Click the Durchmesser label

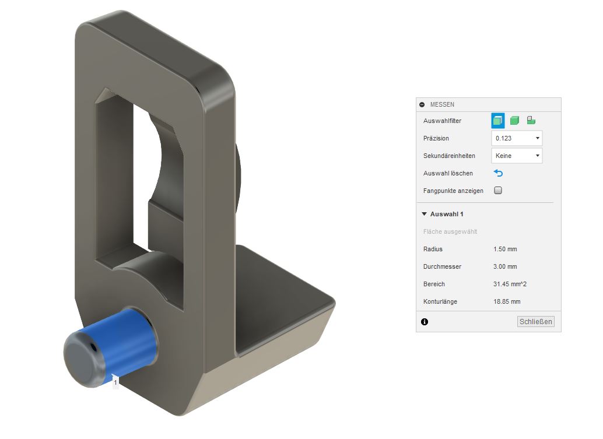[x=442, y=266]
